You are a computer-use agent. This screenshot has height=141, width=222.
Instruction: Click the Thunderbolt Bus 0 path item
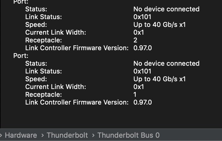tap(128, 135)
